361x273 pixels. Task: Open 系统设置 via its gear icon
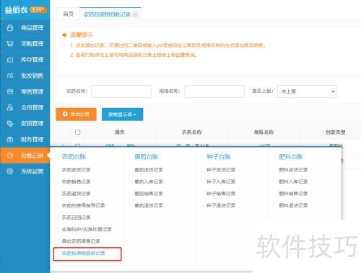coord(10,171)
